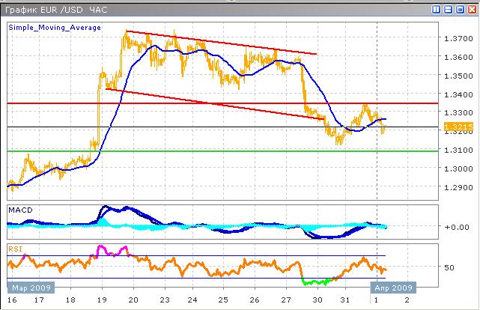
Task: Click the Апр 2009 date label
Action: pyautogui.click(x=394, y=287)
